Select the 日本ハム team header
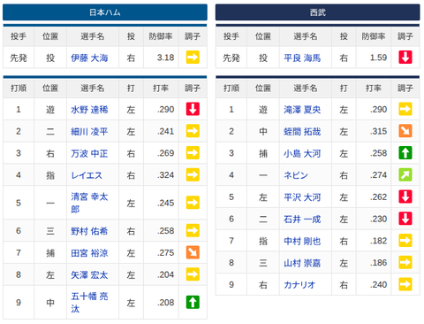 pyautogui.click(x=105, y=12)
